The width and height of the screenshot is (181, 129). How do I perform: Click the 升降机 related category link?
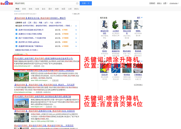pos(68,26)
